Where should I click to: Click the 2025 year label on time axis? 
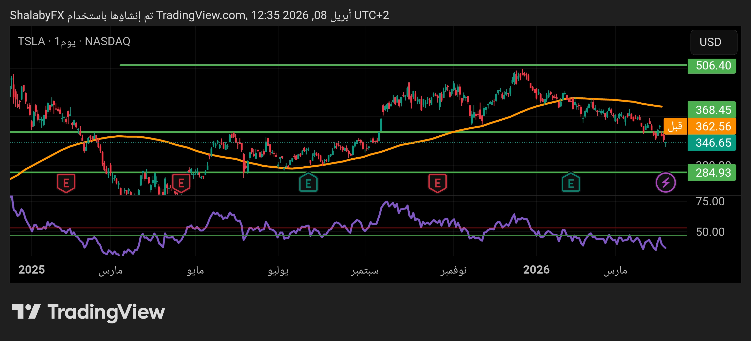[32, 270]
